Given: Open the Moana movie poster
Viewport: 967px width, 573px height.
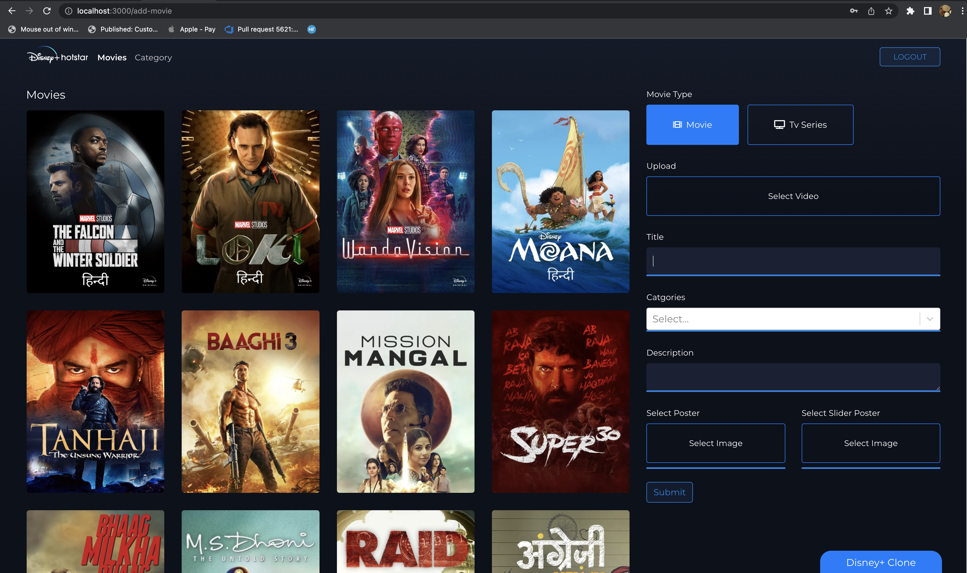Looking at the screenshot, I should [x=560, y=201].
